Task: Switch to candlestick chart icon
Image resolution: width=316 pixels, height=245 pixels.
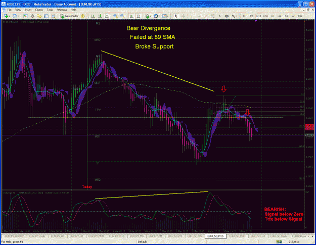Action: 100,16
